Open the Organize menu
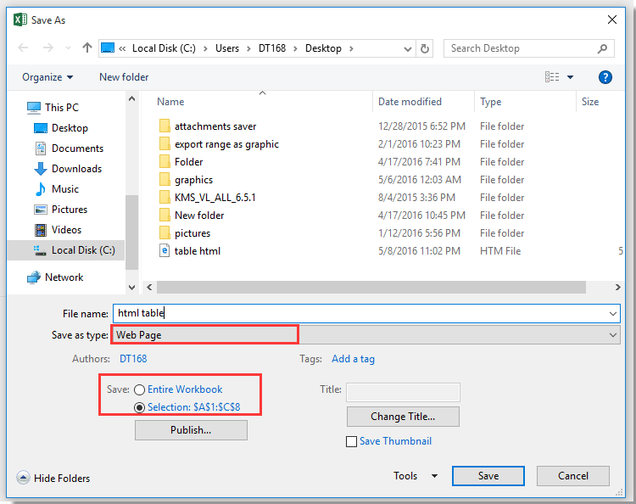Screen dimensions: 636x504 (47, 77)
